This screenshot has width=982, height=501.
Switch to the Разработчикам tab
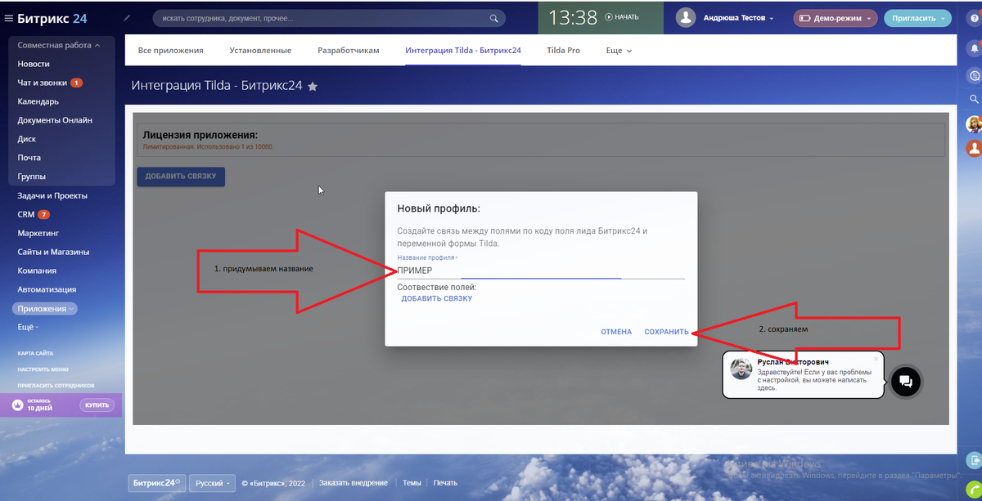coord(349,51)
